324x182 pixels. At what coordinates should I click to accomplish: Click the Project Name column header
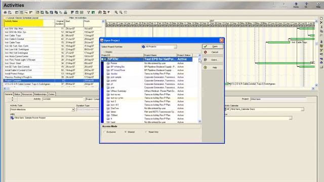[x=160, y=55]
